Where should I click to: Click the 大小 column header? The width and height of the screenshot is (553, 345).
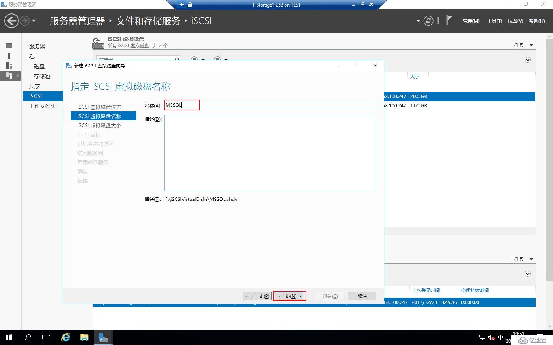415,77
